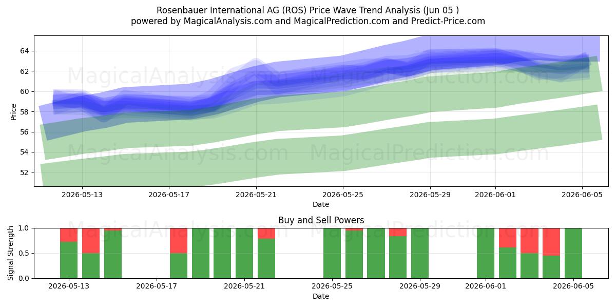Click the 2026-06-01 date tick under the price chart
This screenshot has height=308, width=616.
495,195
